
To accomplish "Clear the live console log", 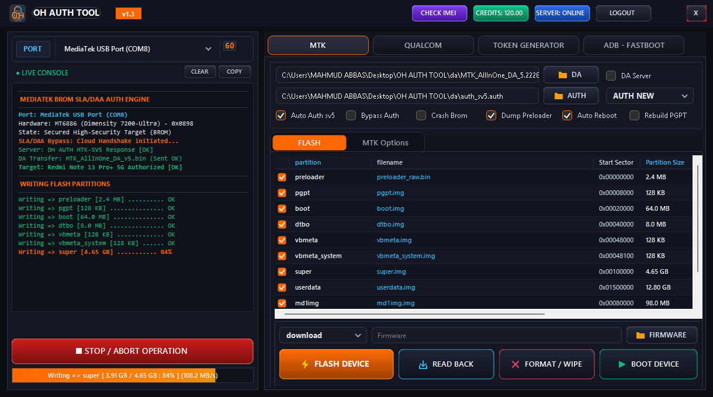I will [x=200, y=72].
